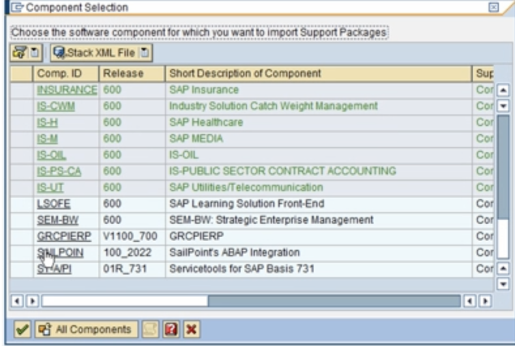Click the left horizontal scroll-left arrow
The width and height of the screenshot is (515, 346).
(17, 300)
